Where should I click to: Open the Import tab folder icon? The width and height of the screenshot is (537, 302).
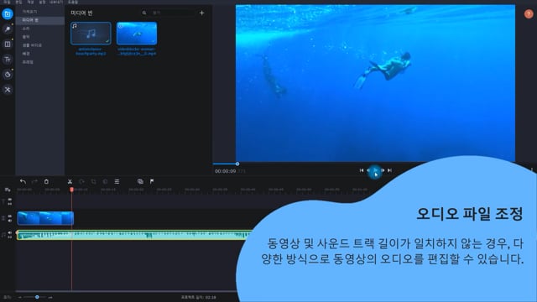point(8,14)
